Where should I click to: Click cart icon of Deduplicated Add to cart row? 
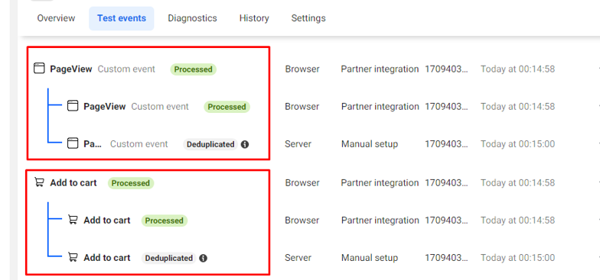tap(73, 257)
